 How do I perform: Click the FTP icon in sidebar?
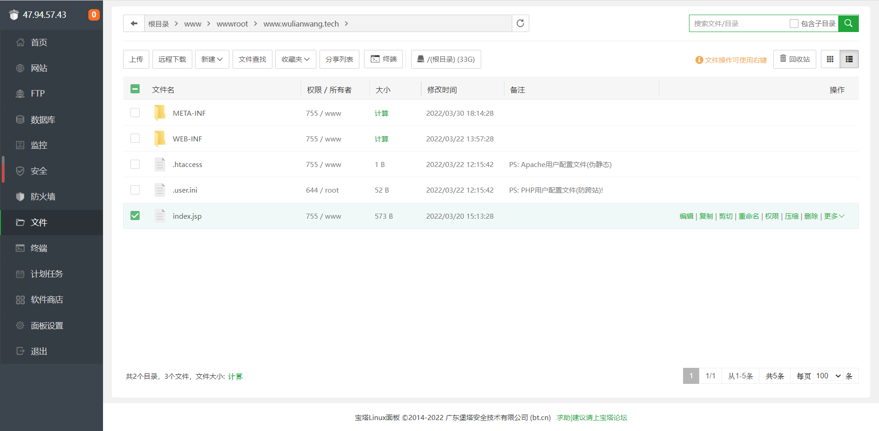click(20, 93)
